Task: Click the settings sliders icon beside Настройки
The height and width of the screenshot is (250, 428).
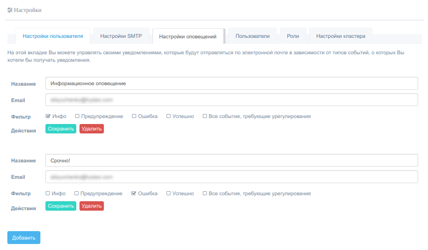Action: tap(9, 10)
